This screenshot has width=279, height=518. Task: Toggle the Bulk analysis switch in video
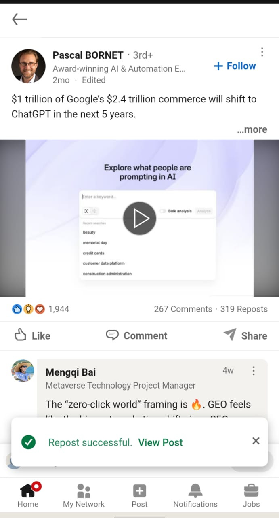163,211
